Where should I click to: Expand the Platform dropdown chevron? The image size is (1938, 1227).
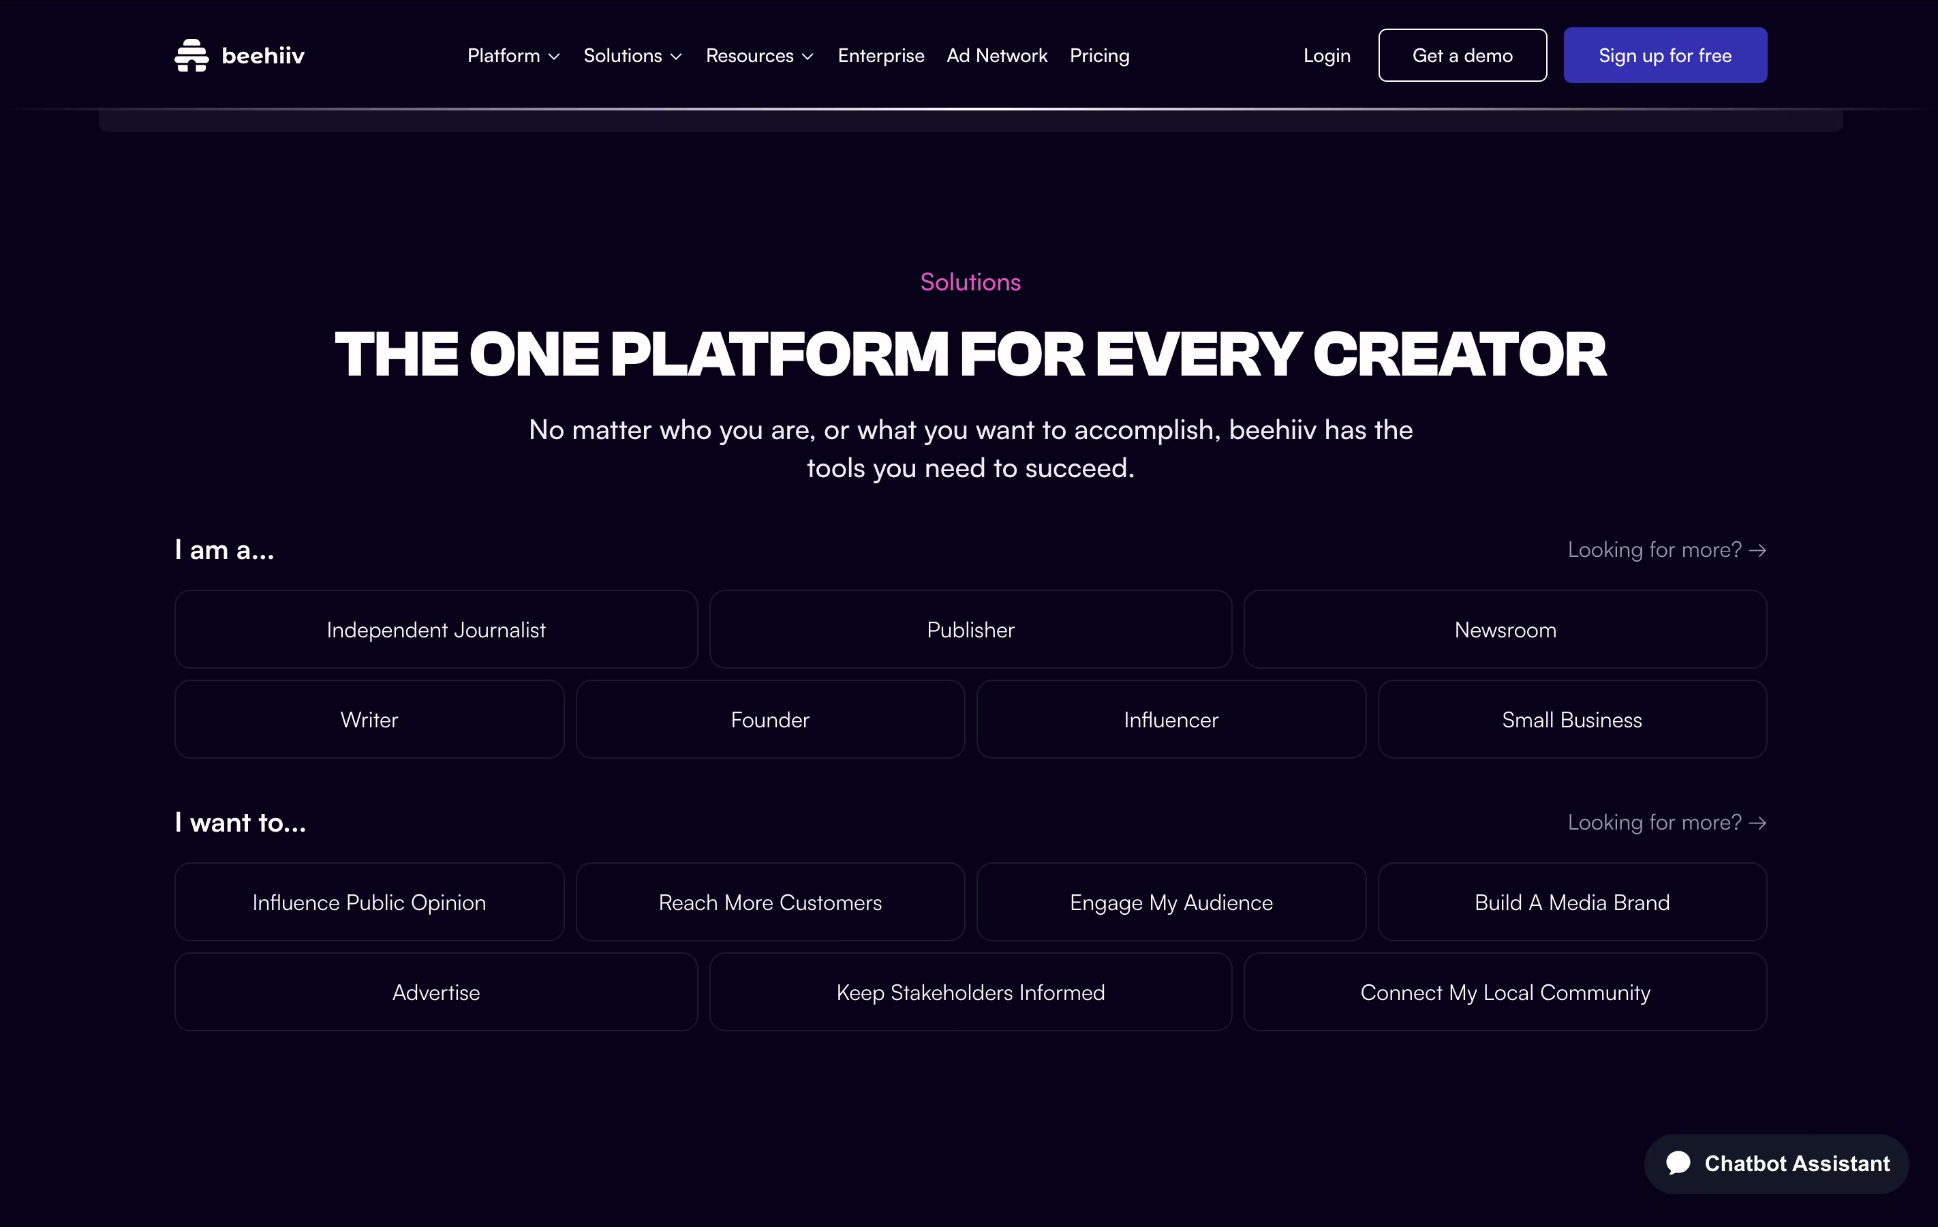(555, 57)
